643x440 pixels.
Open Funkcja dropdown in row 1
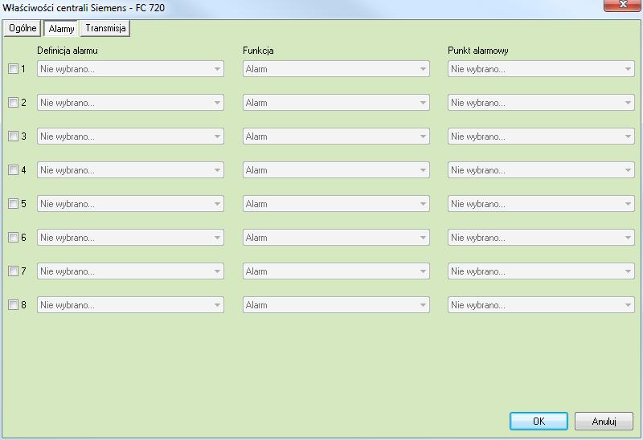pos(336,69)
